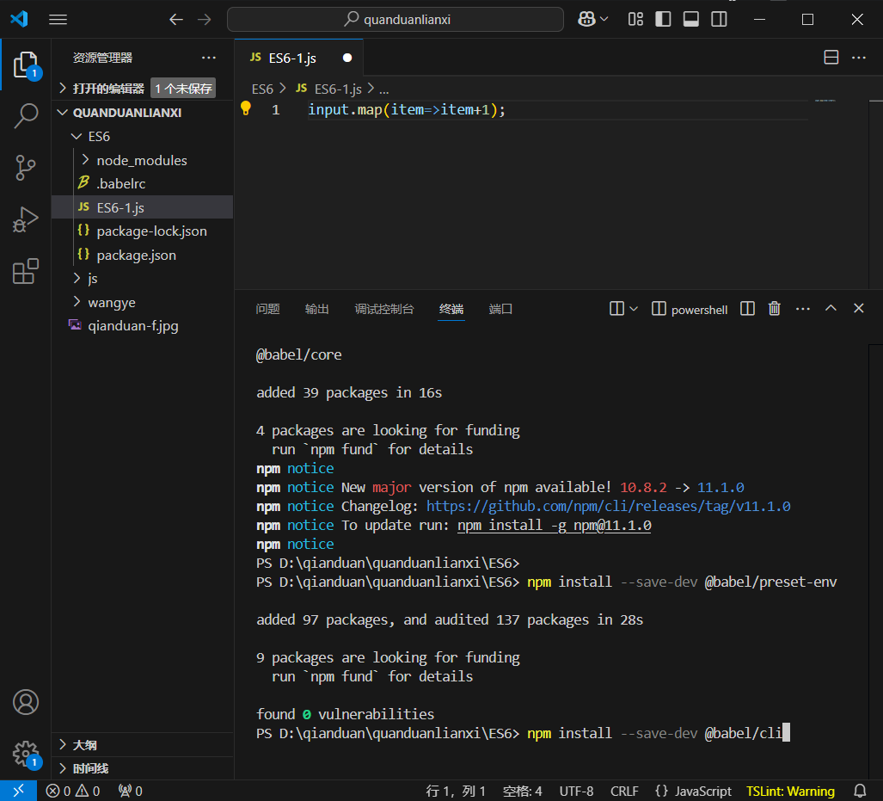Toggle the secondary sidebar layout button

[720, 19]
